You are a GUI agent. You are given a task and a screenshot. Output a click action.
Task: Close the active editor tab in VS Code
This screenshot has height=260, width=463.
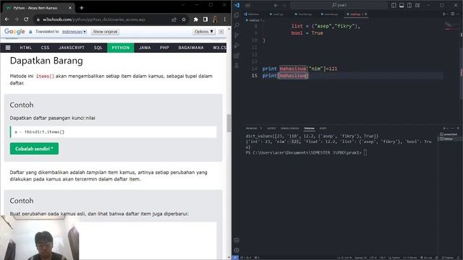[x=366, y=14]
